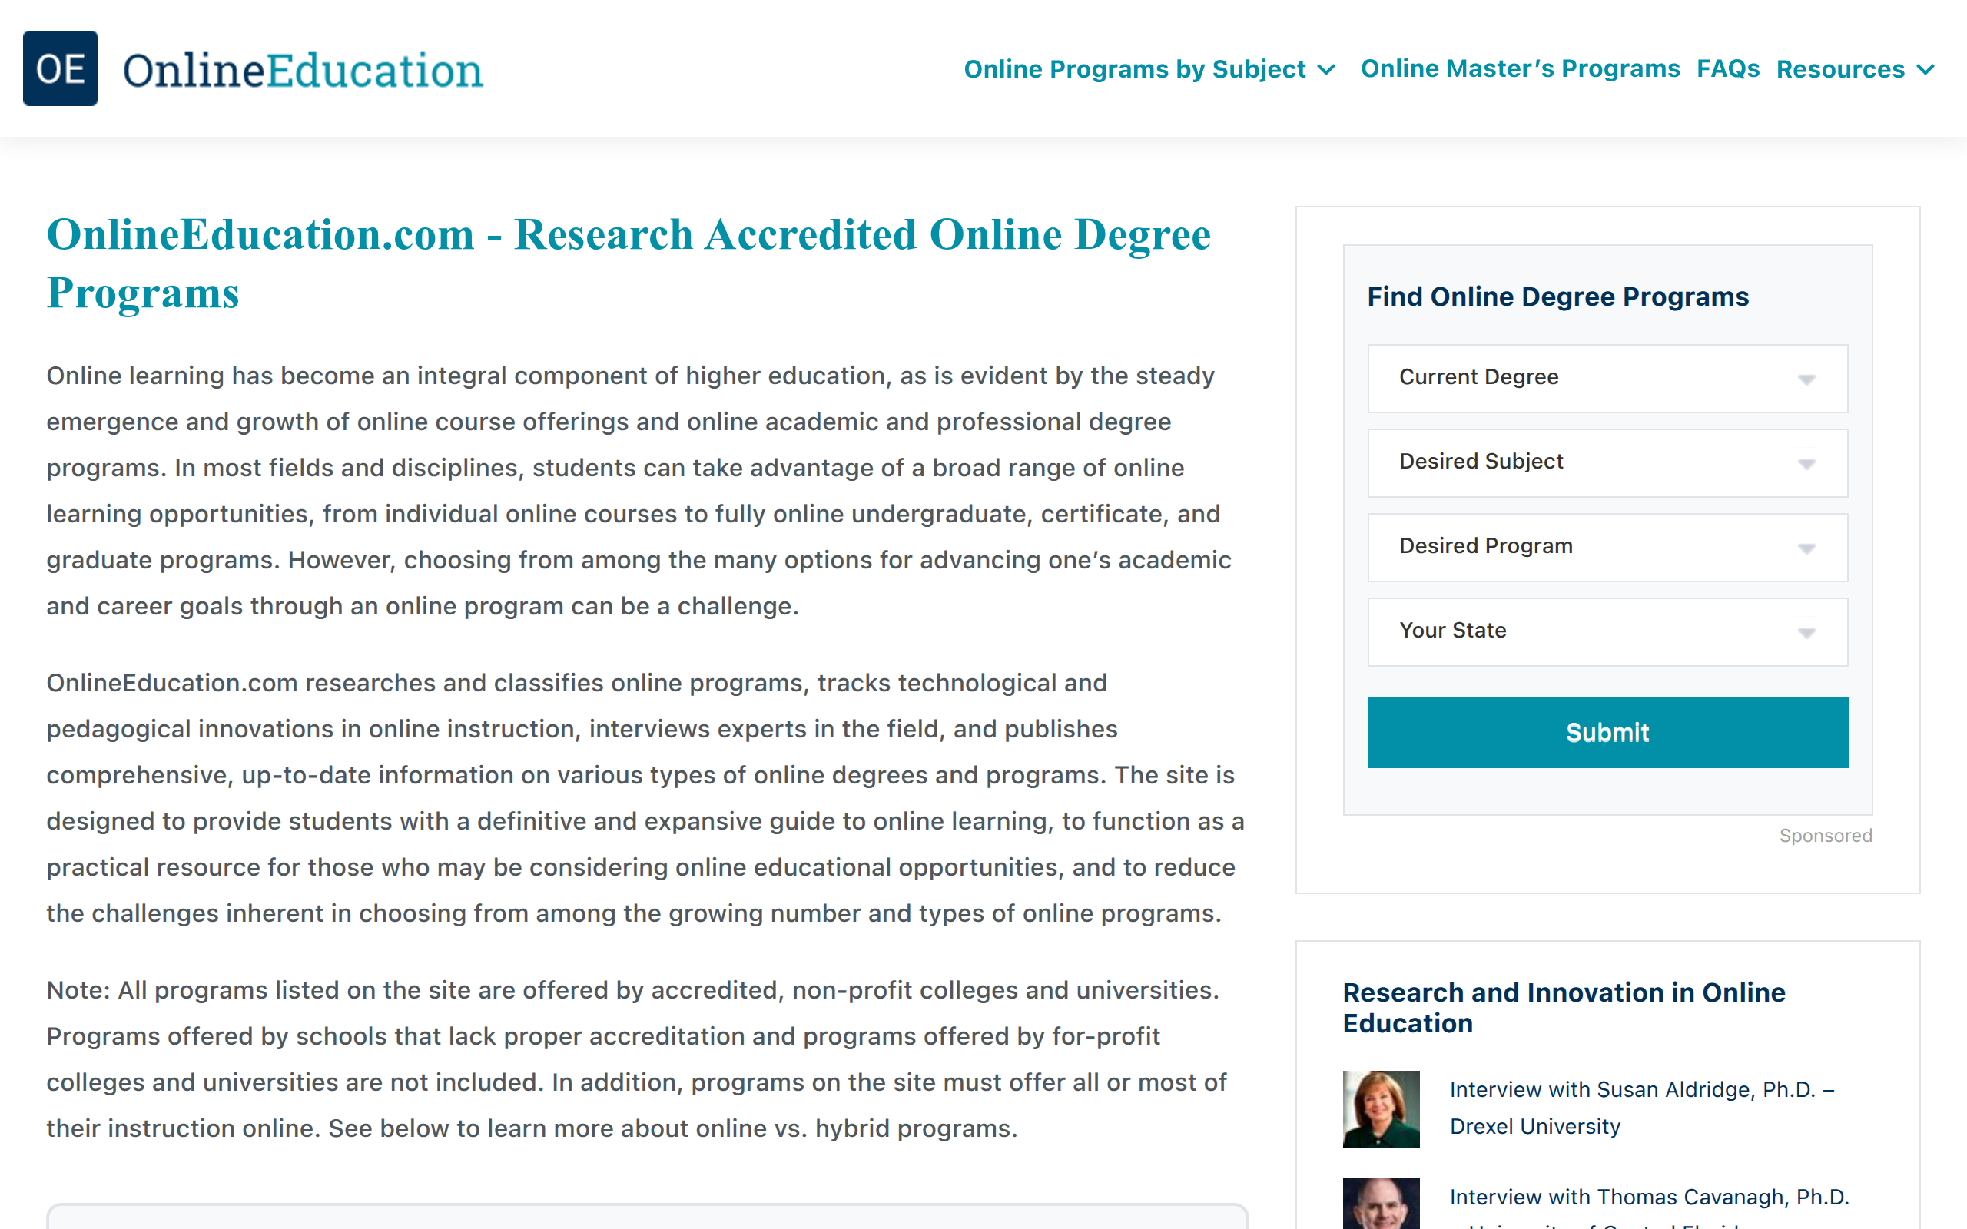Image resolution: width=1967 pixels, height=1229 pixels.
Task: Click the Desired Program dropdown arrow
Action: [1806, 548]
